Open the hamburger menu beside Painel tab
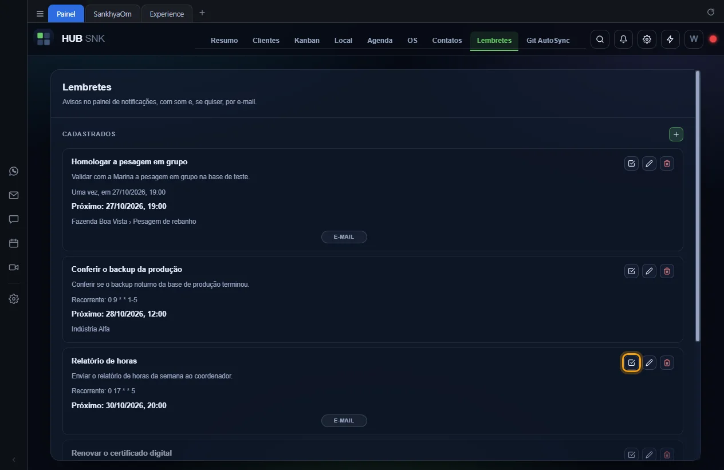This screenshot has height=470, width=724. click(40, 14)
